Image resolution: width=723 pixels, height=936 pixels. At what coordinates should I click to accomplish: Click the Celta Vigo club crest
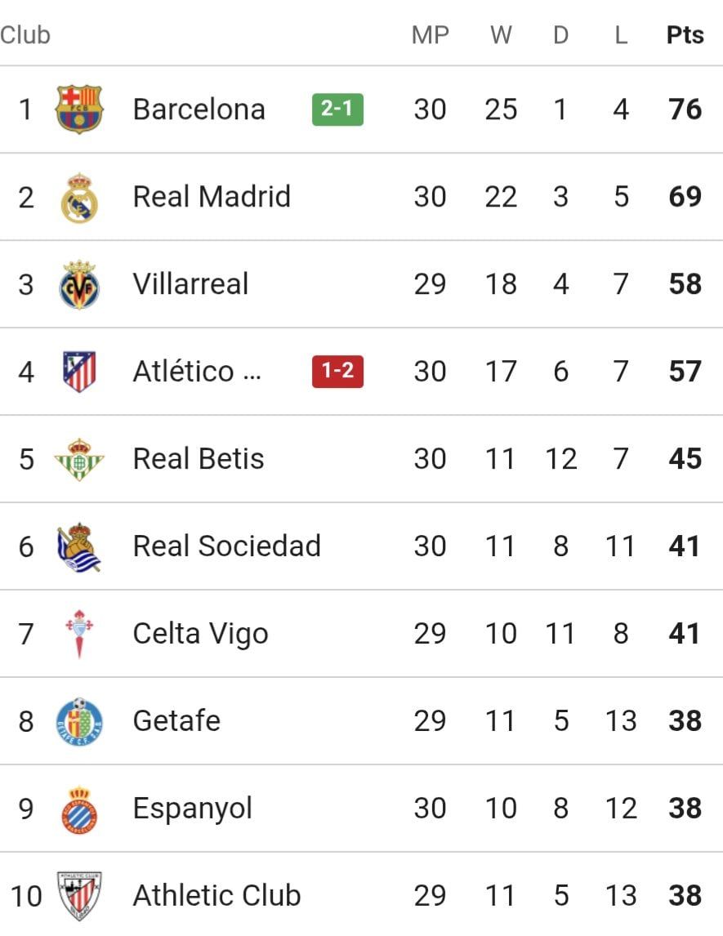(x=79, y=634)
